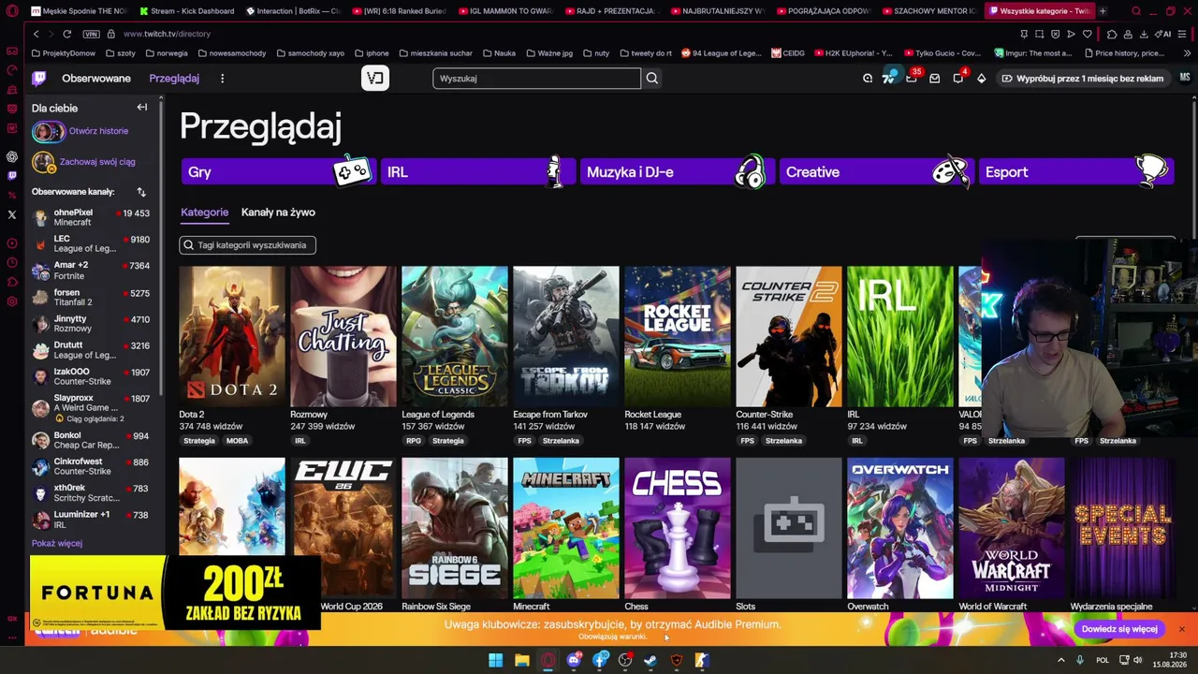Viewport: 1198px width, 674px height.
Task: Click the Pokaż więcej link
Action: click(x=57, y=543)
